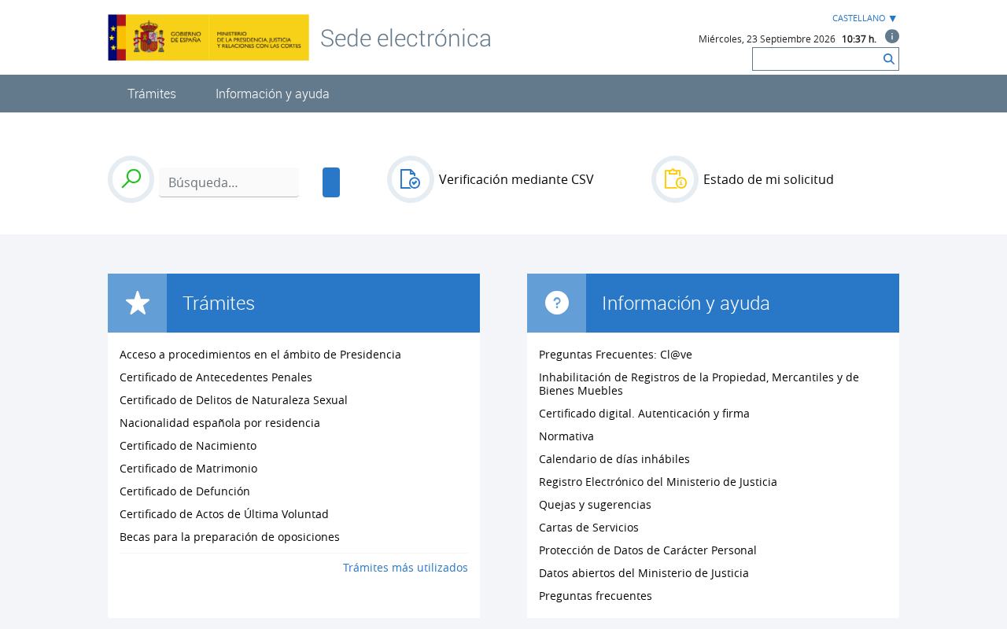This screenshot has height=629, width=1007.
Task: Open the last Preguntas frecuentes link
Action: coord(596,596)
